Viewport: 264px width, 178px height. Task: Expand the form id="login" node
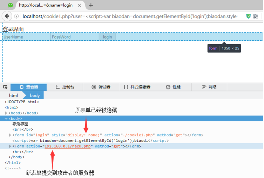(10, 135)
